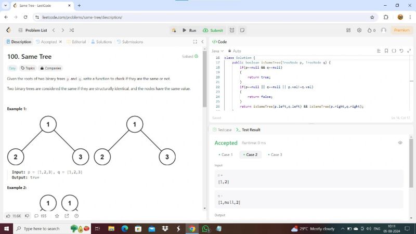The width and height of the screenshot is (416, 234).
Task: Switch to the Accepted tab
Action: coord(46,42)
